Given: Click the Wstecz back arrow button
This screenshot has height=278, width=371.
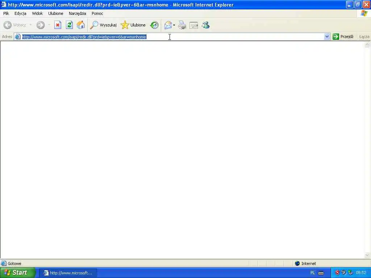Looking at the screenshot, I should coord(14,25).
